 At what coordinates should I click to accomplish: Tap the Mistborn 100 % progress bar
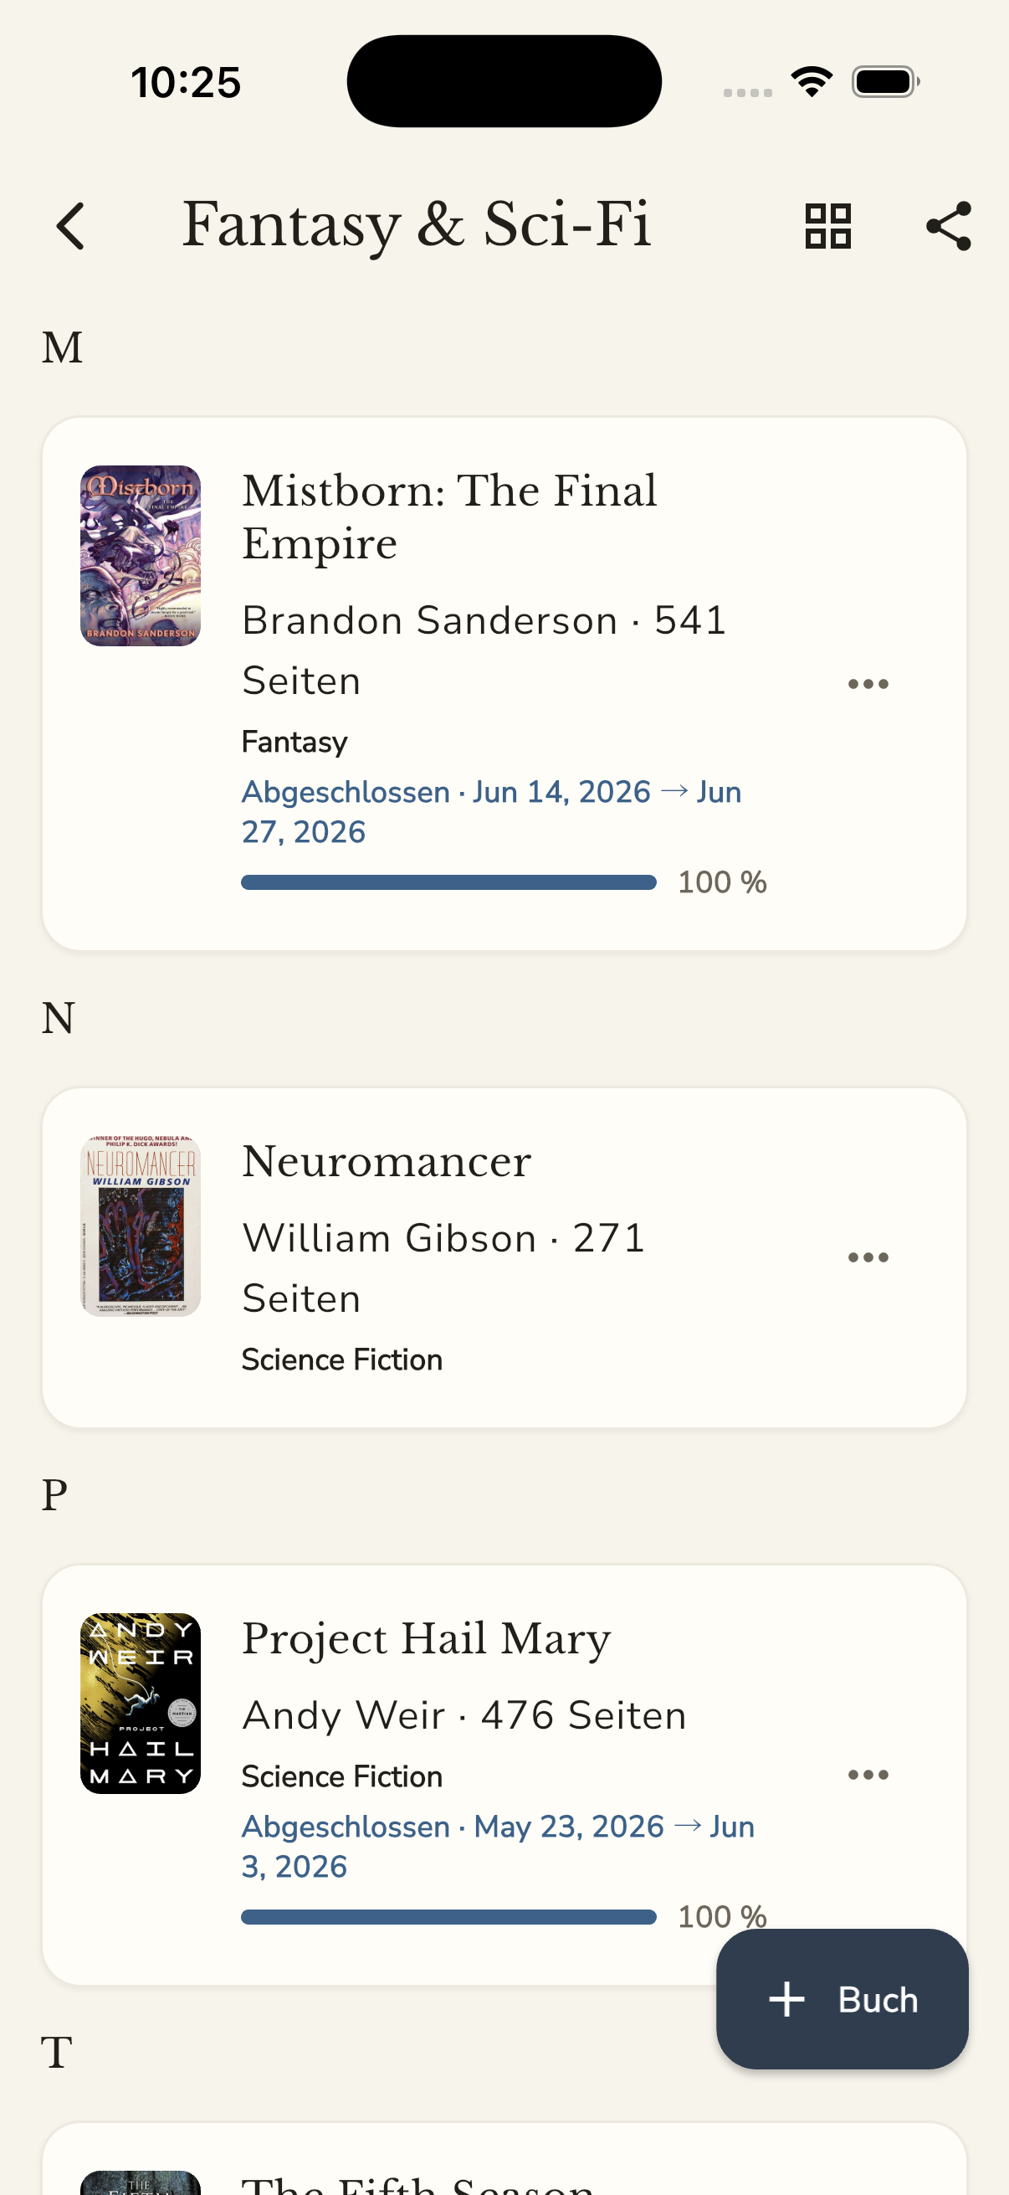[448, 882]
